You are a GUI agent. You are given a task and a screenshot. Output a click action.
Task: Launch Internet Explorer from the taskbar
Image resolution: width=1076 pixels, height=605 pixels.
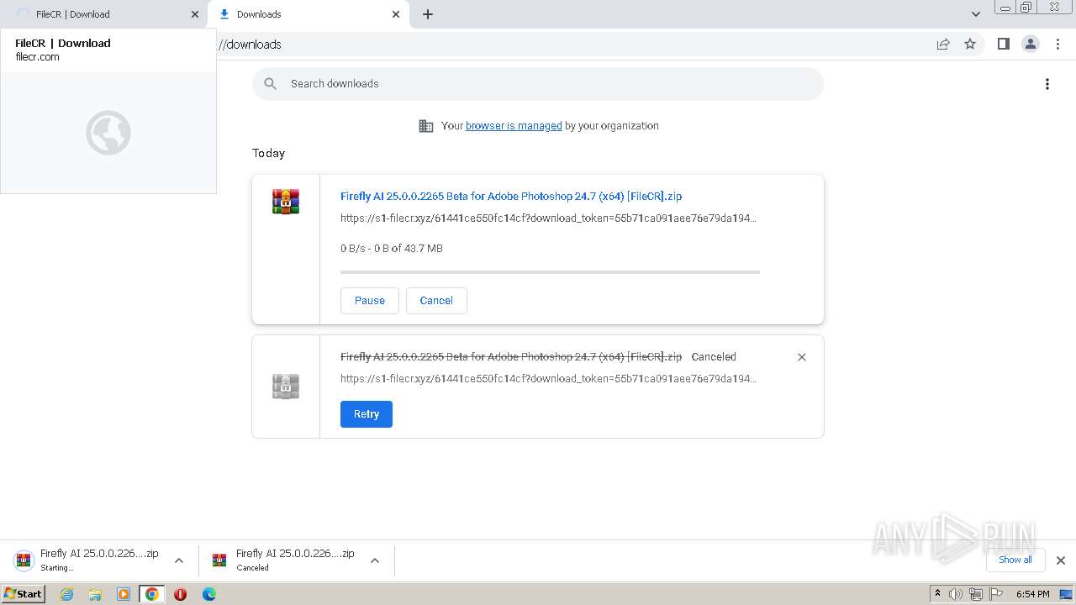coord(66,594)
